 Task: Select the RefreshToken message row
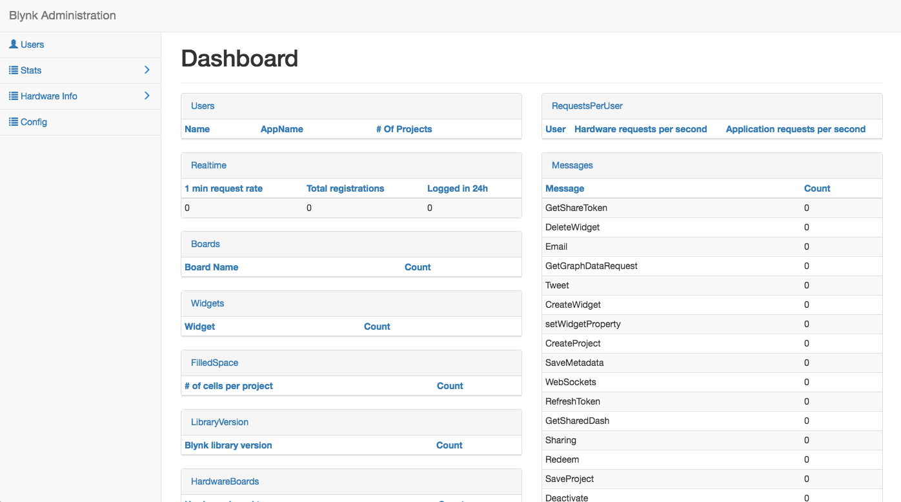[712, 401]
